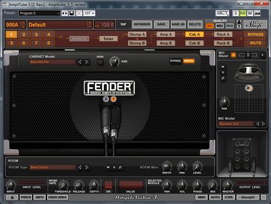271x204 pixels.
Task: Toggle the cabinet MATCH button
Action: (189, 61)
